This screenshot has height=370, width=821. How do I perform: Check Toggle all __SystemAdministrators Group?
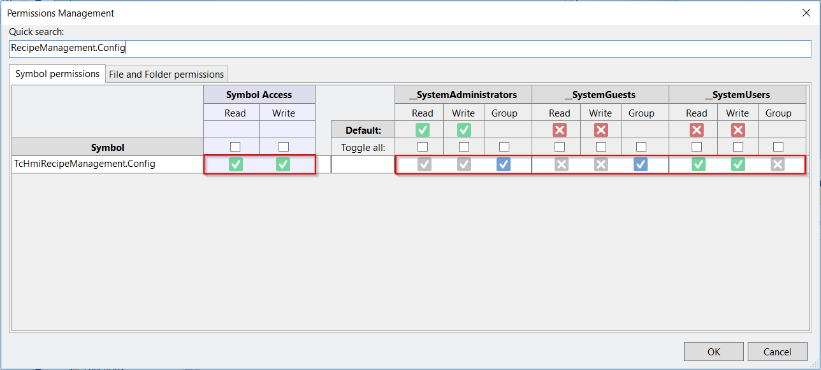click(x=504, y=147)
